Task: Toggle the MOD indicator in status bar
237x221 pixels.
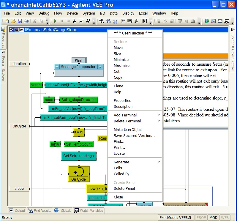Action: pos(213,217)
